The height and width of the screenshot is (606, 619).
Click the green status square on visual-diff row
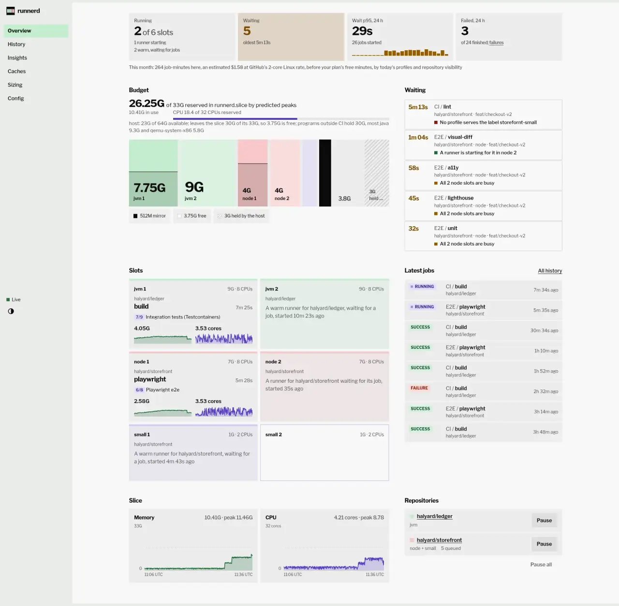[436, 153]
